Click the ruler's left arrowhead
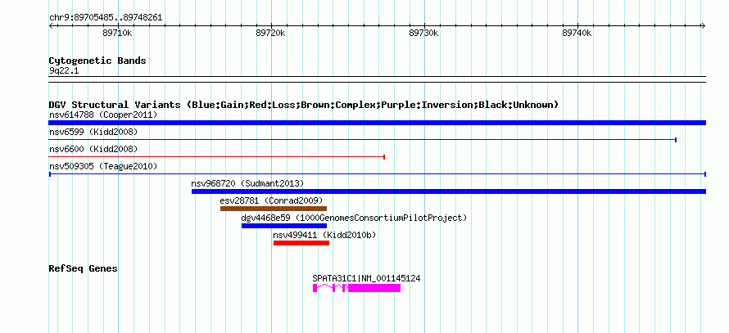Image resolution: width=729 pixels, height=333 pixels. point(51,26)
